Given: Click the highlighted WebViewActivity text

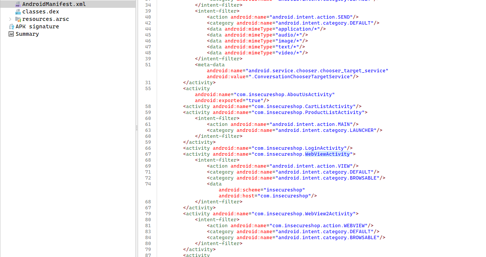Looking at the screenshot, I should coord(327,154).
